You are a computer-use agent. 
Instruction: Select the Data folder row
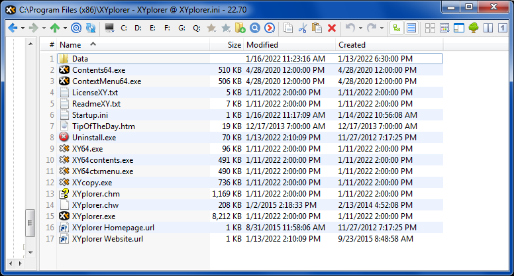[x=250, y=59]
